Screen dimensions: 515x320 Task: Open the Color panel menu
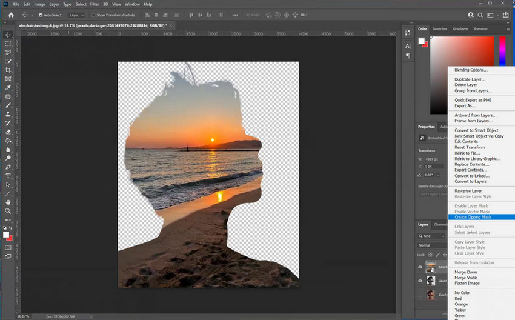tap(508, 29)
